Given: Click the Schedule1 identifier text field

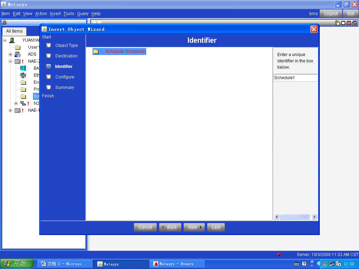Looking at the screenshot, I should pyautogui.click(x=295, y=78).
